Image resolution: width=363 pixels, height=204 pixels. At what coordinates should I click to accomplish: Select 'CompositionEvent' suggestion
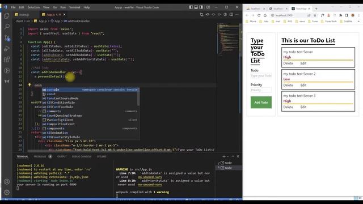pos(90,124)
